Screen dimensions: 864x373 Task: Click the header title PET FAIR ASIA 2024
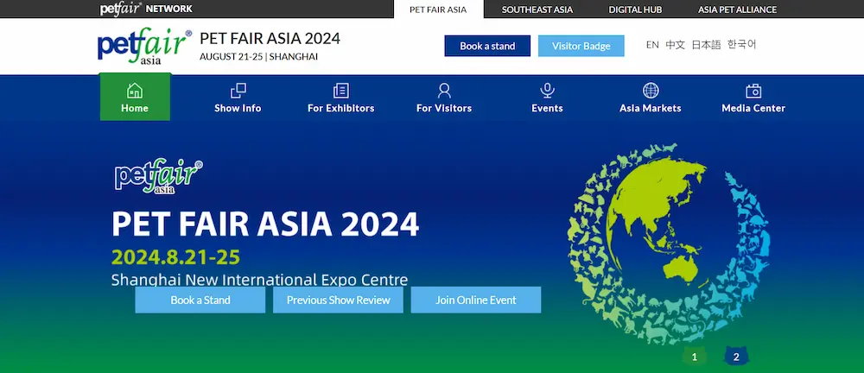270,38
